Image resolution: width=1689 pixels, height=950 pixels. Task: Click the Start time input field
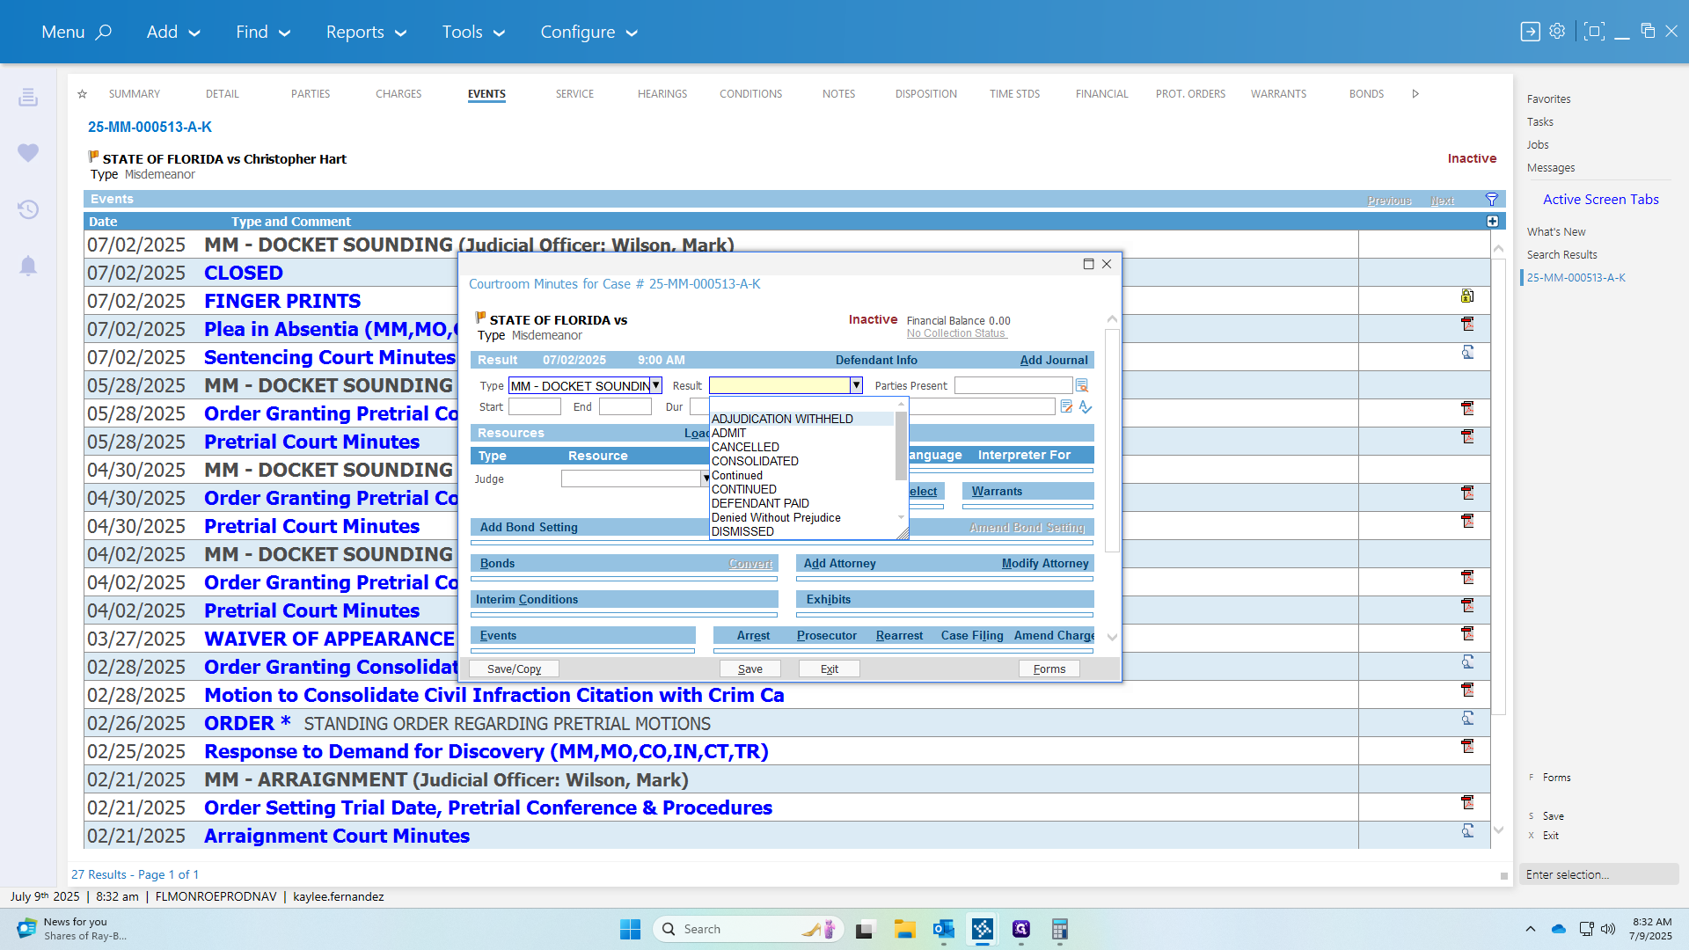(535, 406)
